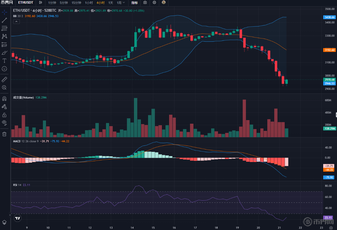The image size is (337, 230).
Task: Click the zoom in magnifier tool
Action: 4,87
